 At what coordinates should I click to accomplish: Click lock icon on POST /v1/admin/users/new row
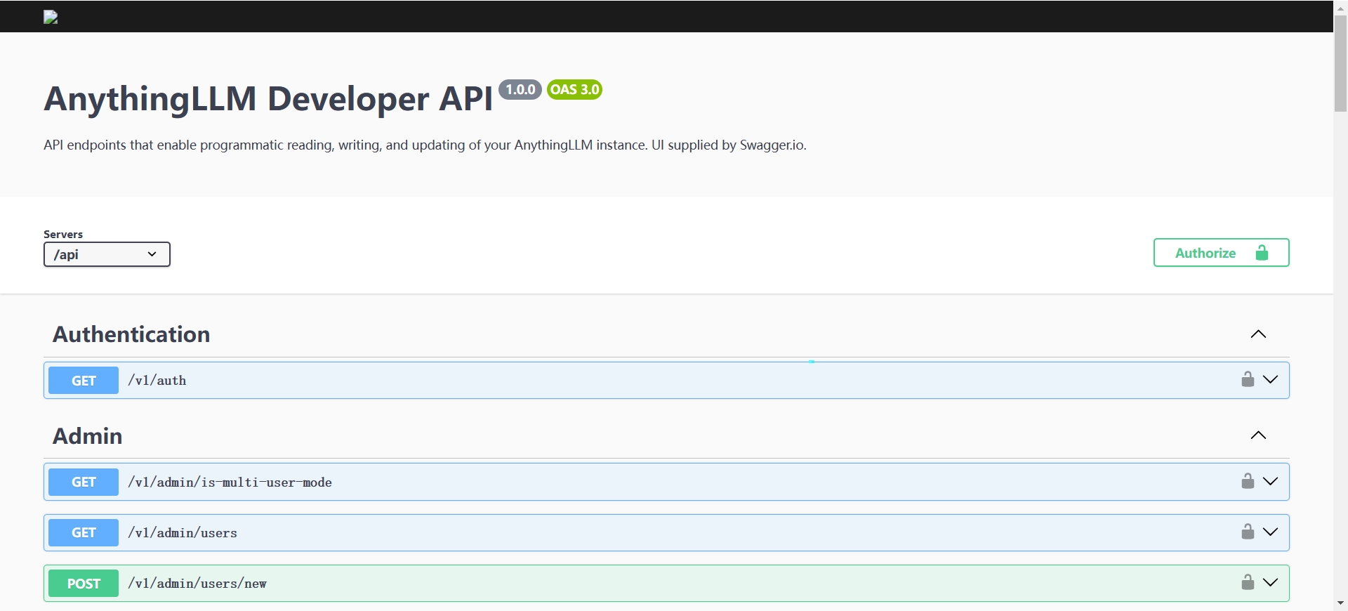[x=1248, y=582]
